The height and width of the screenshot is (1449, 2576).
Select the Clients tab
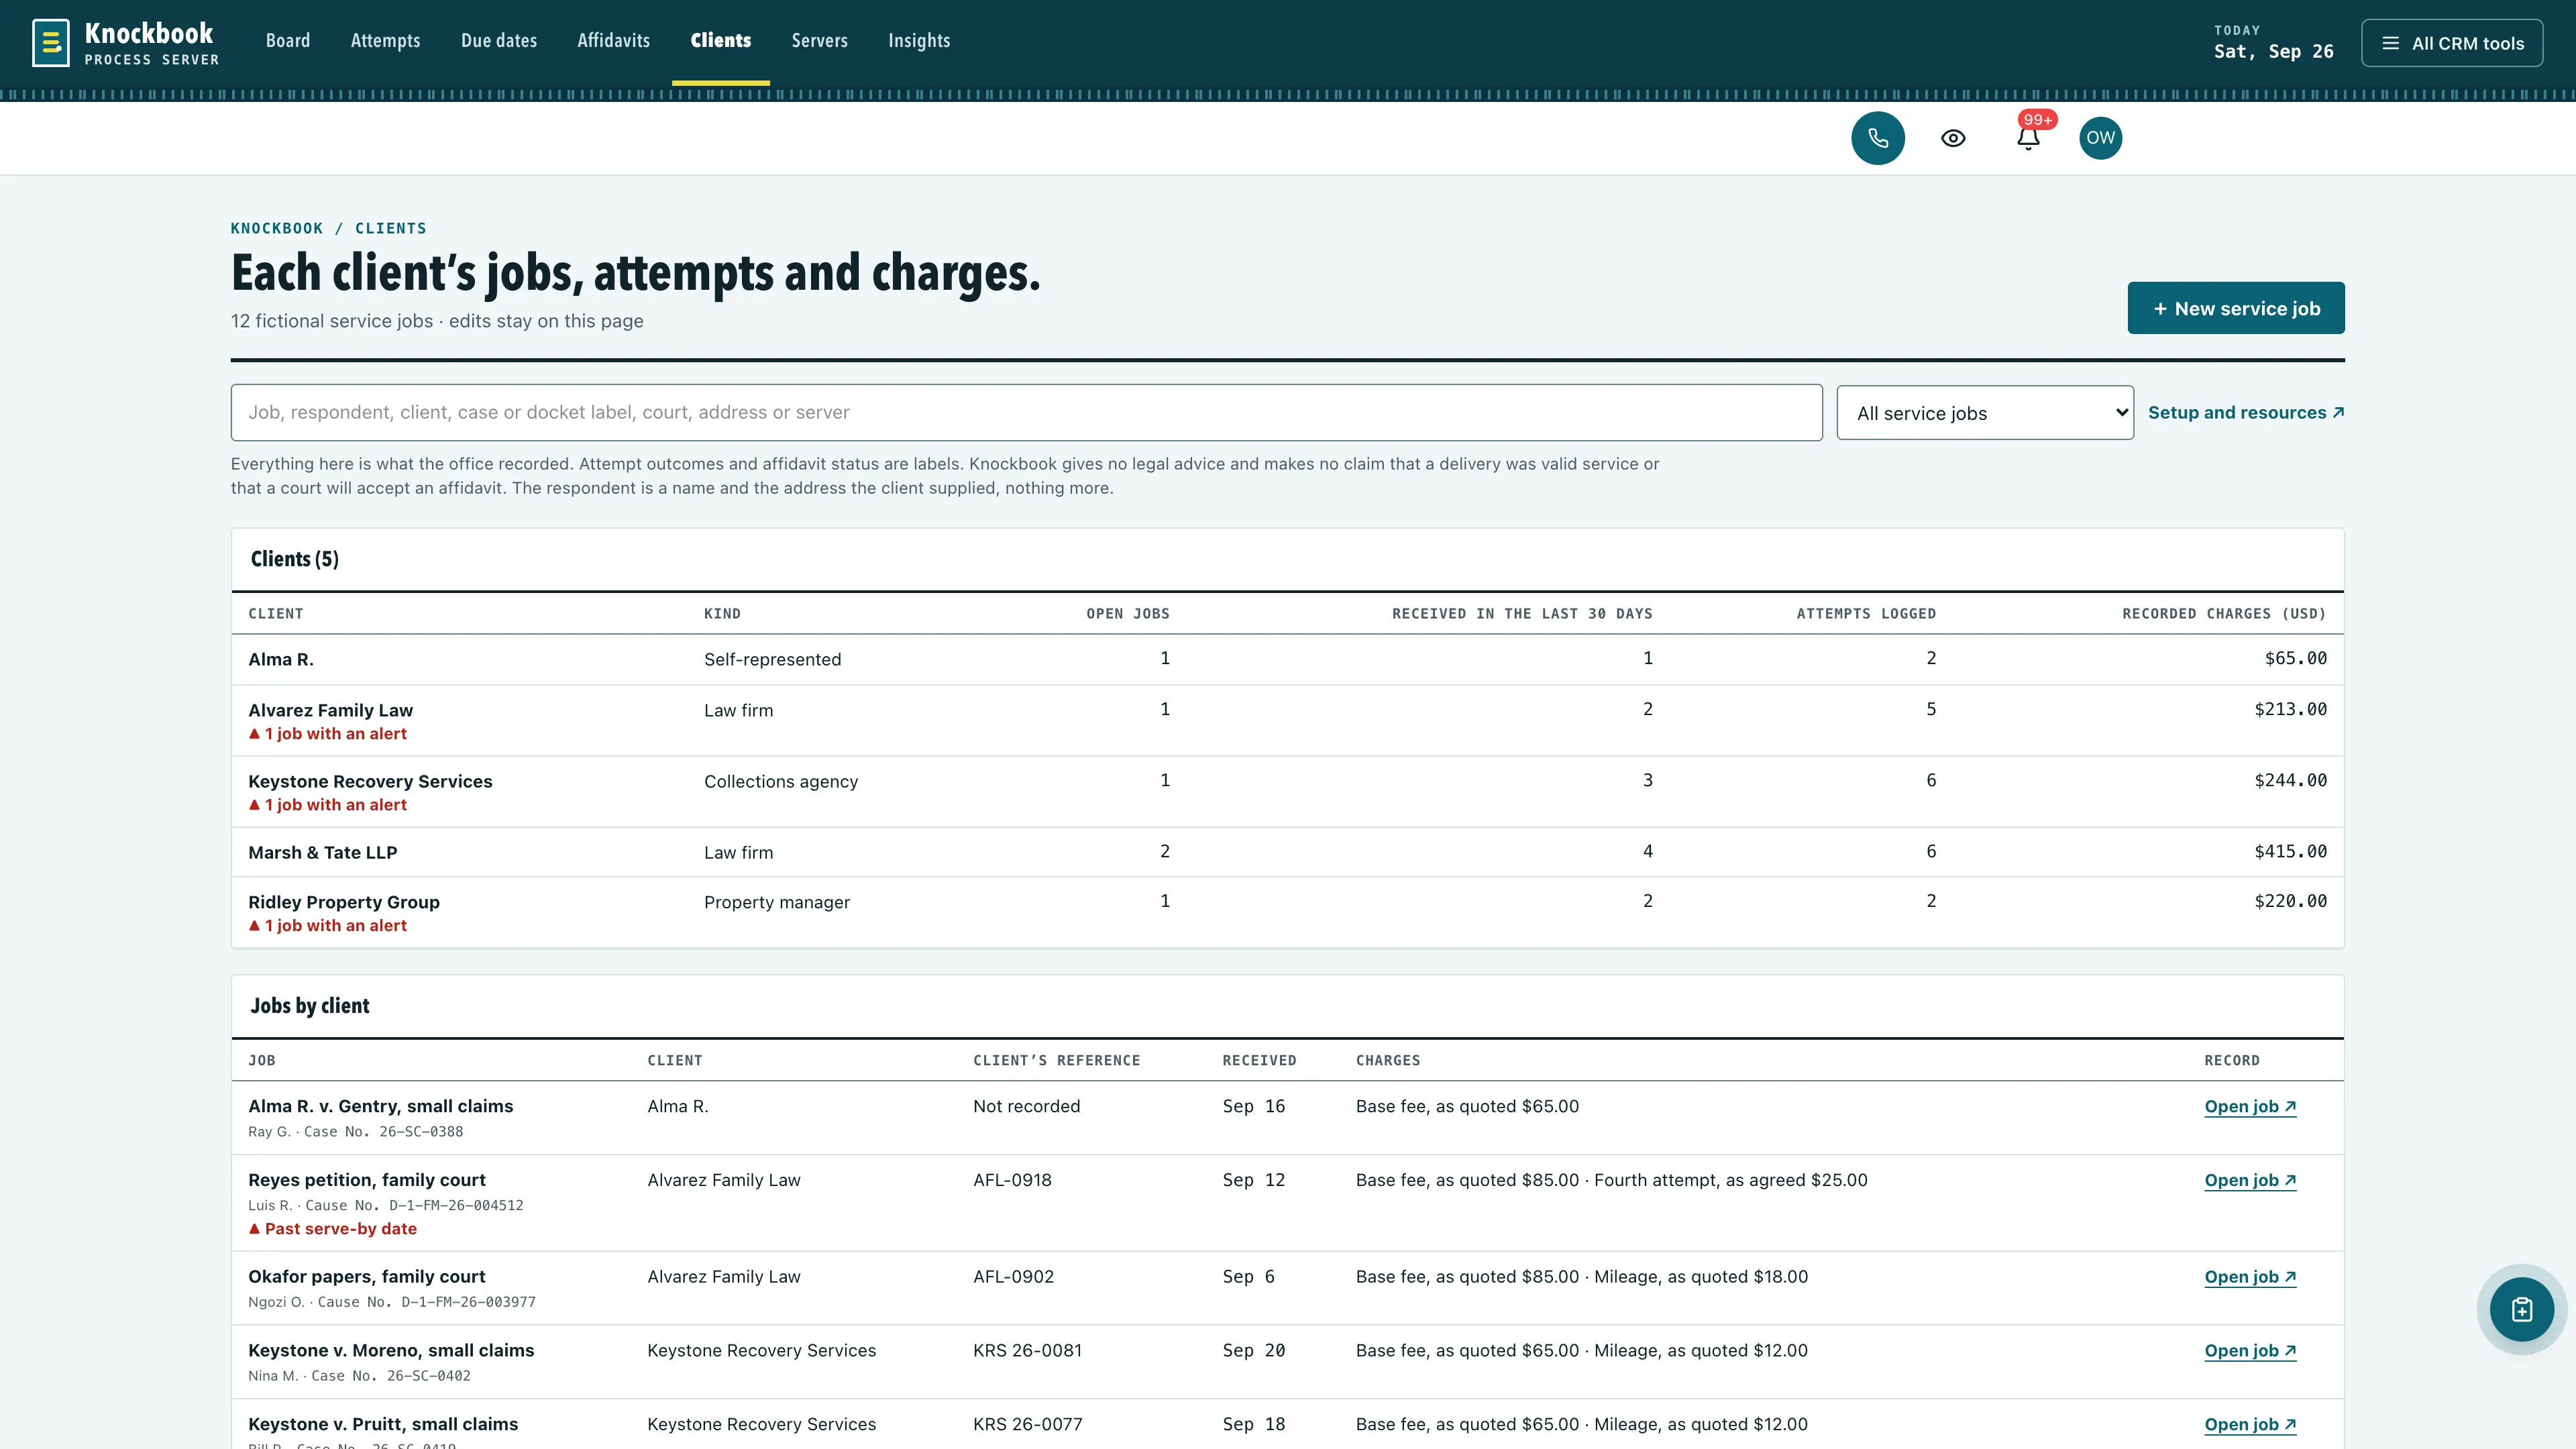[x=720, y=41]
